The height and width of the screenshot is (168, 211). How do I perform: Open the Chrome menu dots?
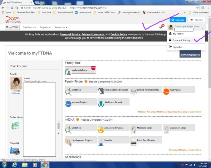click(x=208, y=8)
